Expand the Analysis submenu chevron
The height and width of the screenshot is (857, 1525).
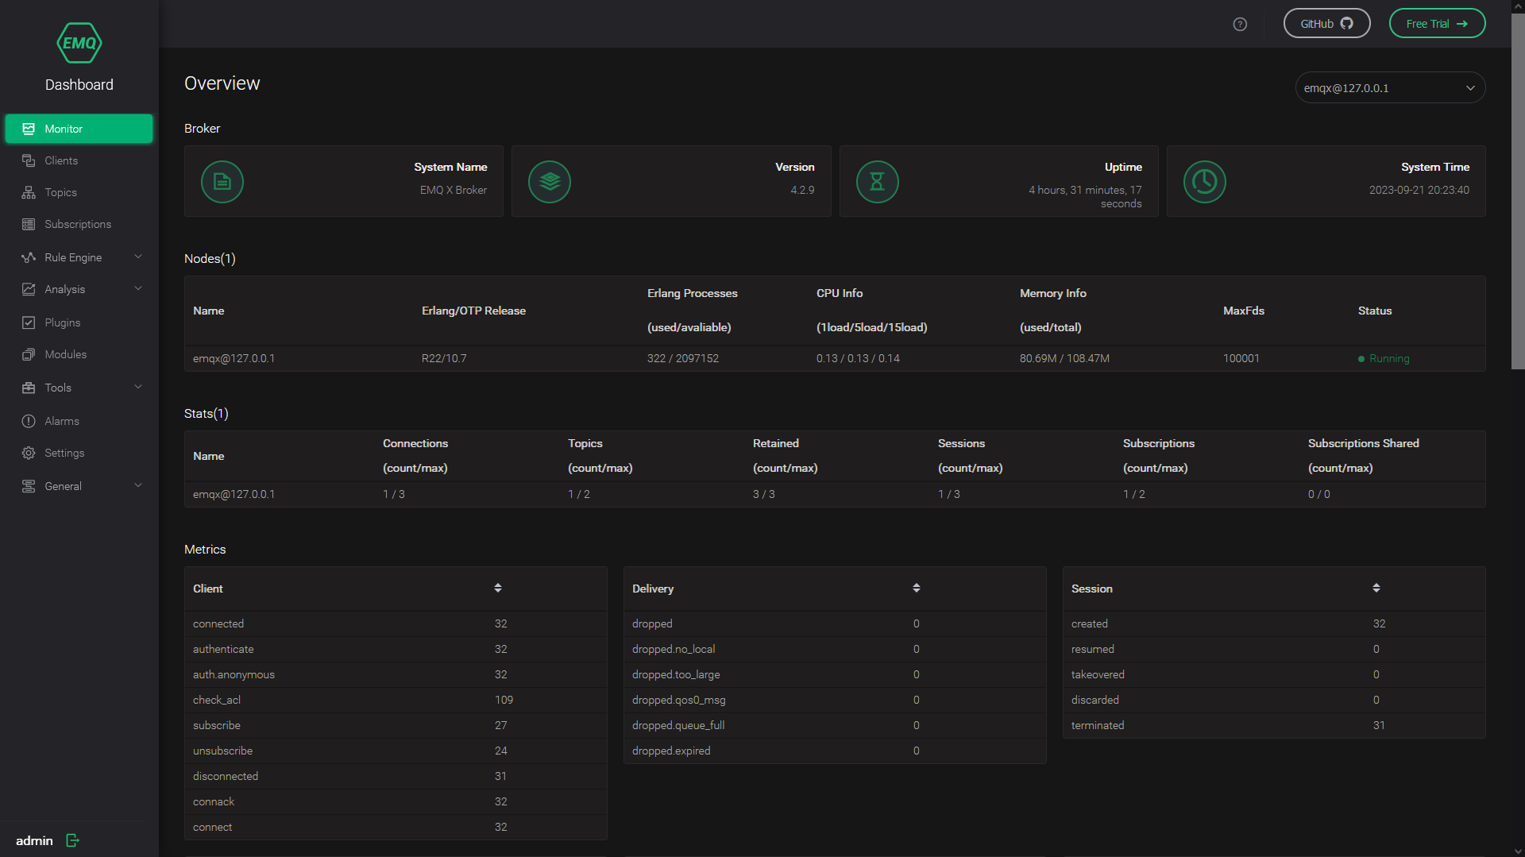(138, 288)
